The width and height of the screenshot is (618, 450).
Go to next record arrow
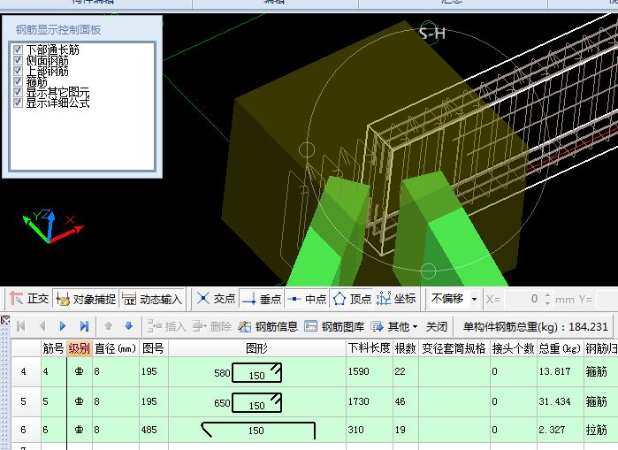[x=63, y=326]
